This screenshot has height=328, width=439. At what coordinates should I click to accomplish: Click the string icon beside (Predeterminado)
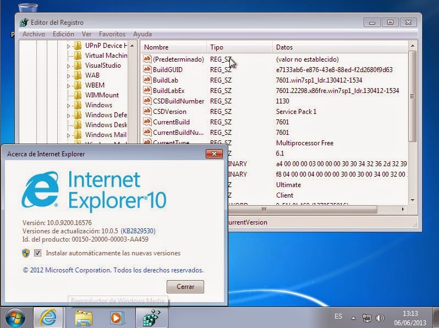147,59
